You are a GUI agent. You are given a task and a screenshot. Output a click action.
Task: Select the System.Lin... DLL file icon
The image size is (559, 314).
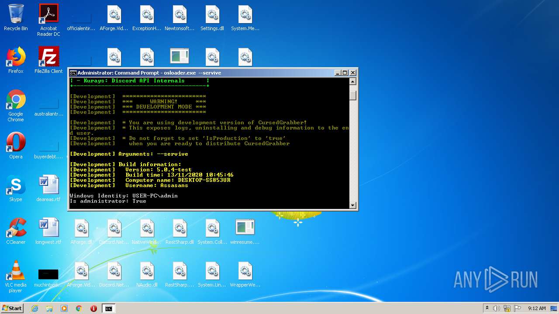(212, 274)
